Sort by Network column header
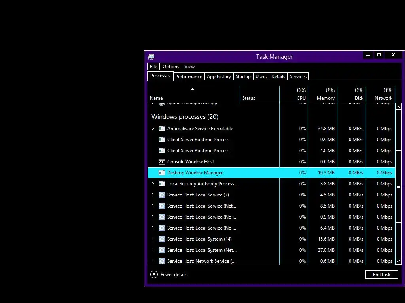The image size is (405, 303). (381, 94)
